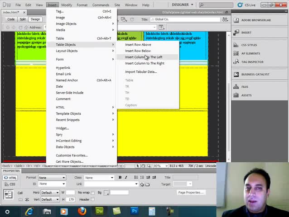Switch to Split view
Image resolution: width=289 pixels, height=217 pixels.
point(23,19)
